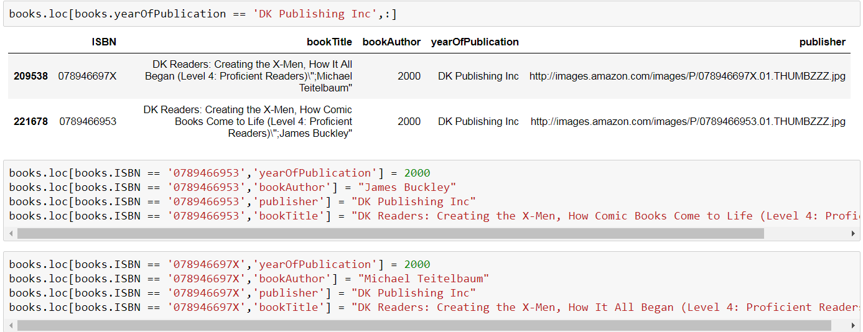Click the first code cell with books.loc filter
This screenshot has height=332, width=863.
431,14
